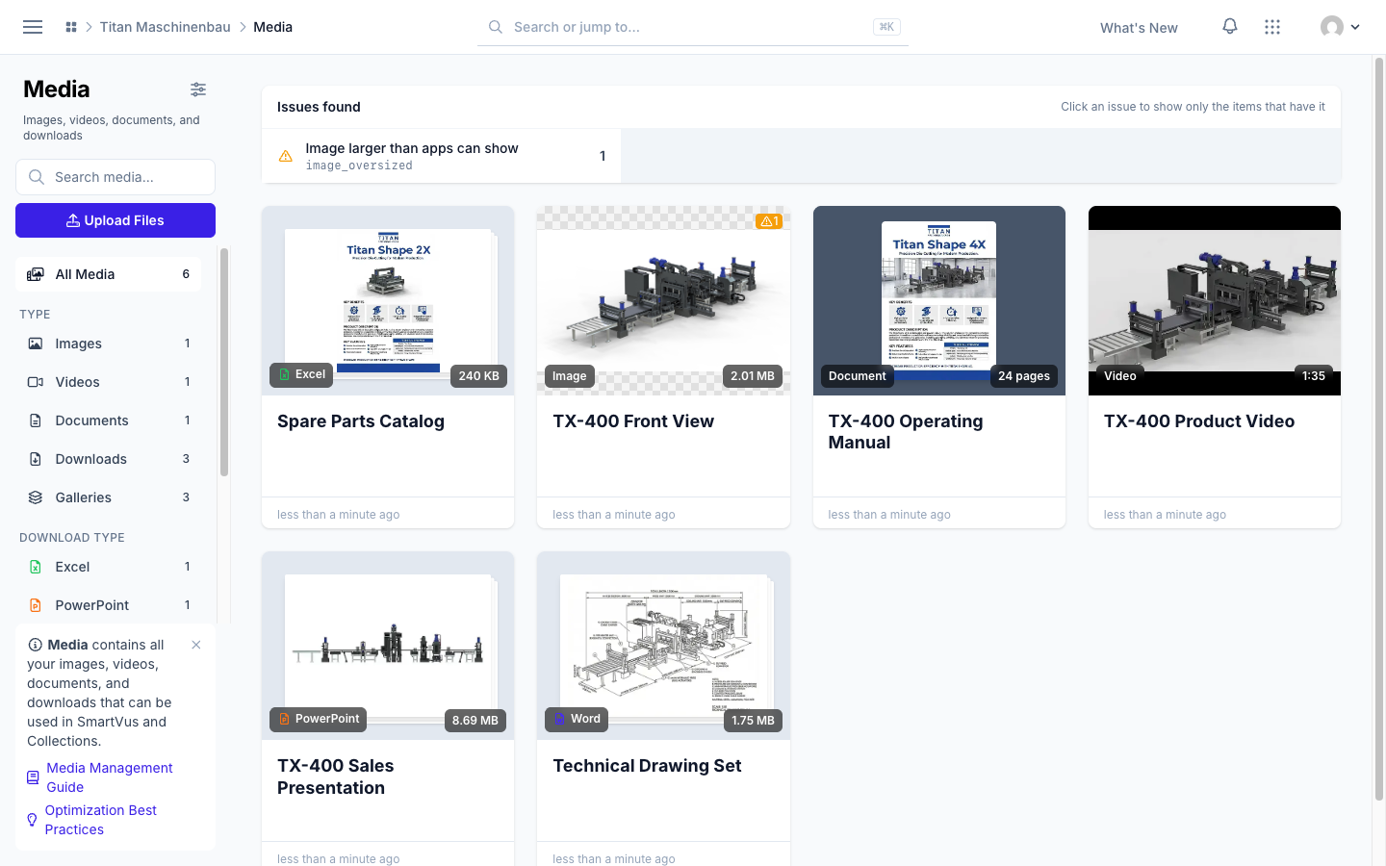Filter by Image larger than apps issue
Viewport: 1386px width, 866px height.
(x=441, y=156)
